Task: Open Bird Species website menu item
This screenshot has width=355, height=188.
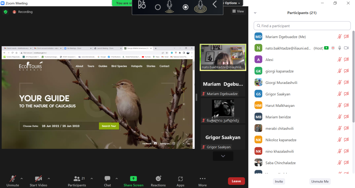Action: (x=119, y=66)
